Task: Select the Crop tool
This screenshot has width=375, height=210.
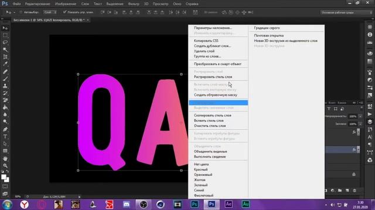Action: pos(5,57)
